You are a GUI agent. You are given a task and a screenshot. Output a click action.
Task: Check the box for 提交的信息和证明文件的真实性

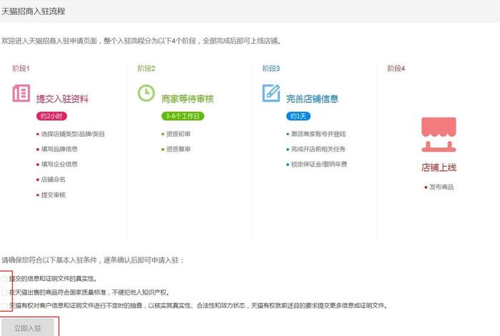click(4, 280)
